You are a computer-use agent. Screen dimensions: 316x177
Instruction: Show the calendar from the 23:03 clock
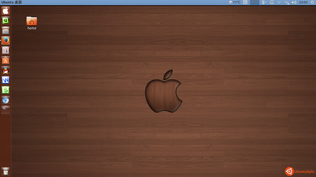[x=303, y=2]
